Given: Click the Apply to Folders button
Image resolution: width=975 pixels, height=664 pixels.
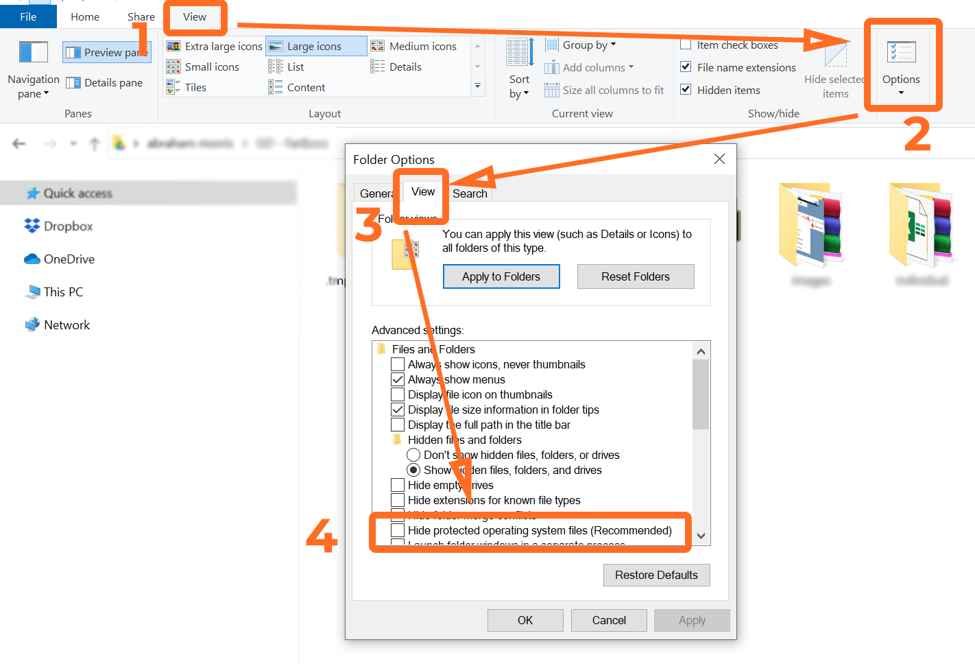Looking at the screenshot, I should point(501,276).
